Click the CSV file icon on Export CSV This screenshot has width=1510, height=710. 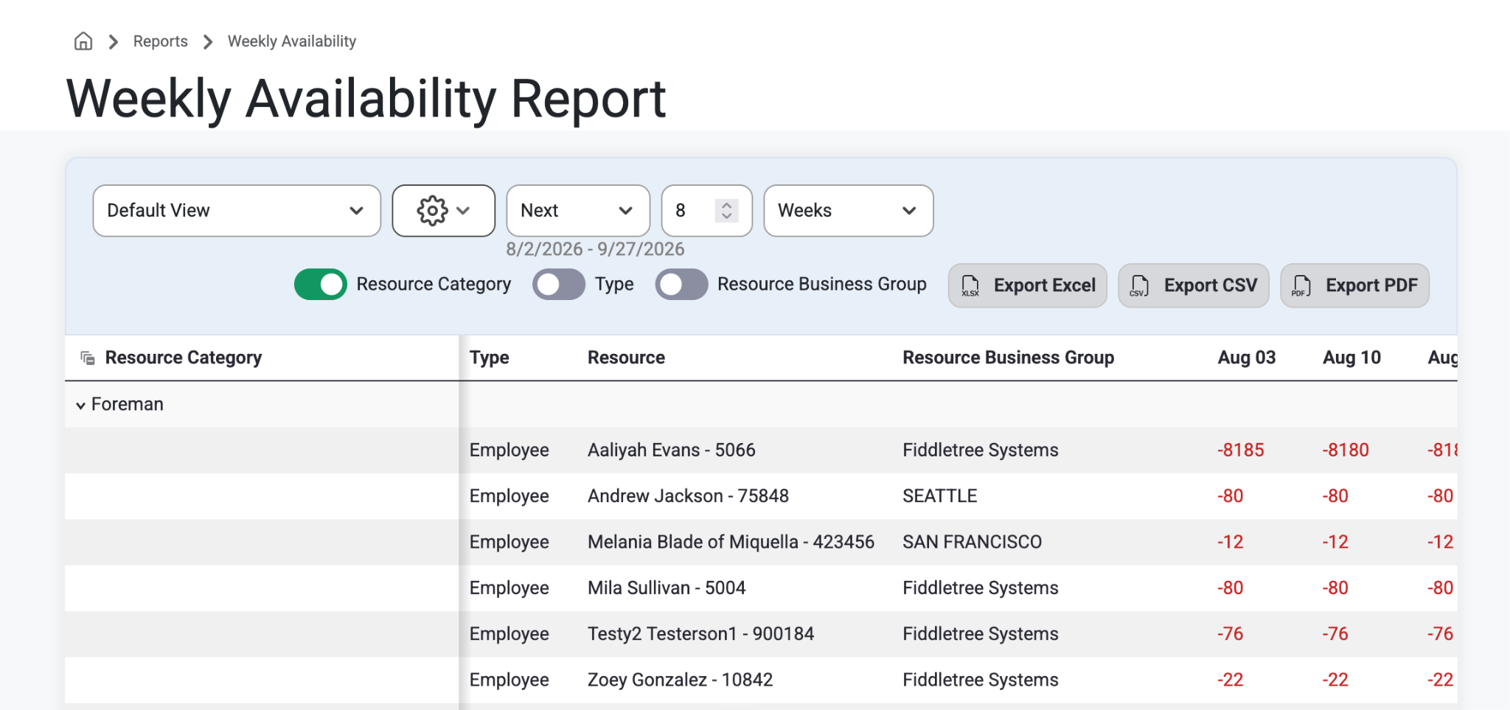point(1140,286)
